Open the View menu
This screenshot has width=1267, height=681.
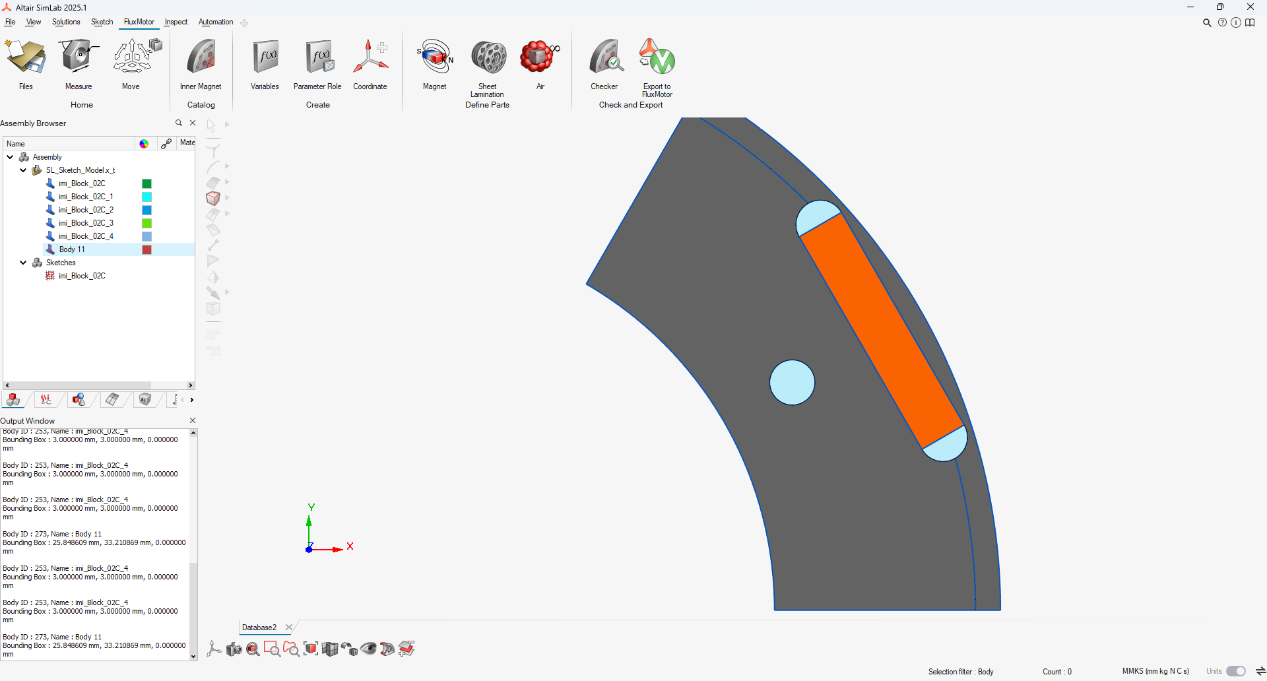[33, 22]
